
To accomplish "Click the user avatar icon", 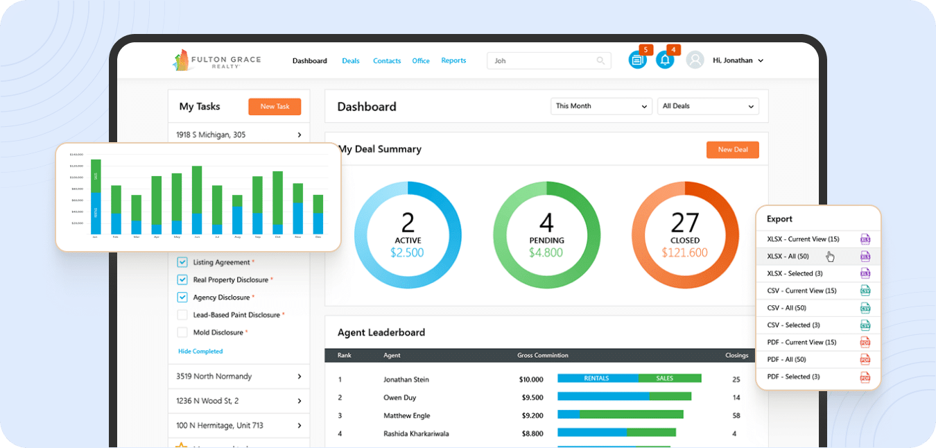I will pos(695,60).
